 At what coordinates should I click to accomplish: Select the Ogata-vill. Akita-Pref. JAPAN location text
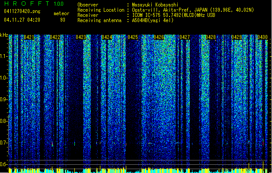point(193,10)
